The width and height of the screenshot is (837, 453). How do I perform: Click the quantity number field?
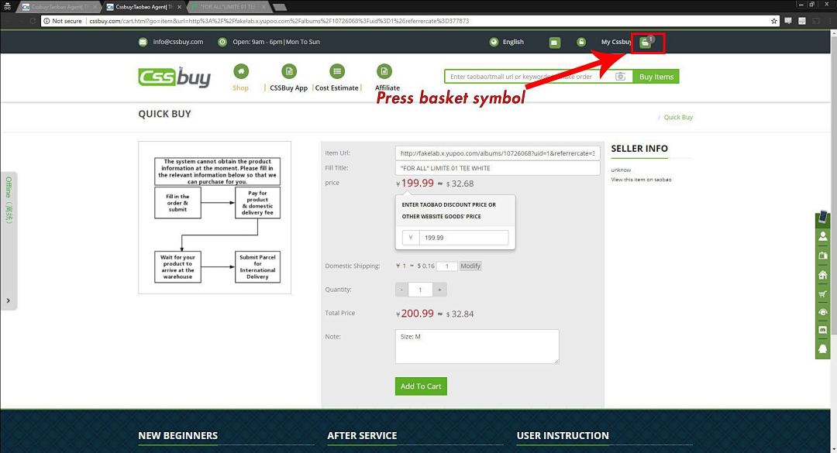[420, 290]
